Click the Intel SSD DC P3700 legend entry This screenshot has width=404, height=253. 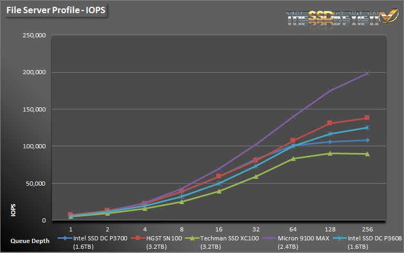point(93,242)
